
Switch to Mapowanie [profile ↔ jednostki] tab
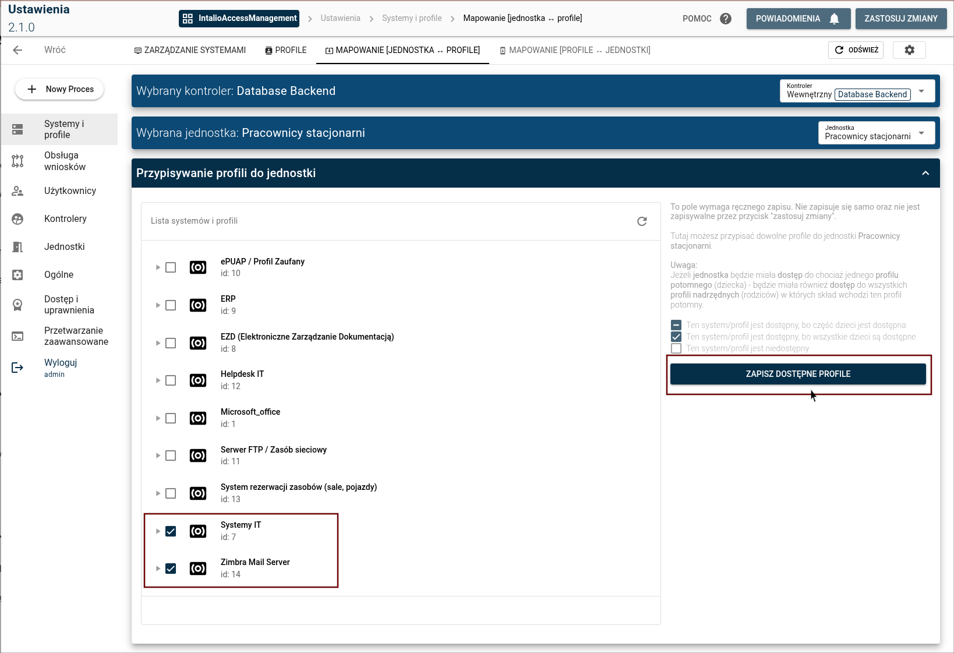coord(575,50)
